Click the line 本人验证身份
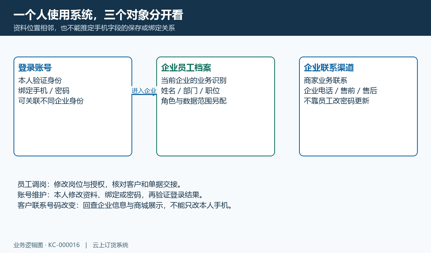 40,80
